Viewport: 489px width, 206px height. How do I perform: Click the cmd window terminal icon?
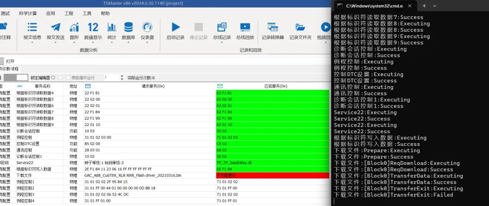pos(340,6)
